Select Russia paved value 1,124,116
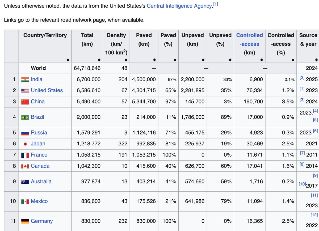 (144, 133)
